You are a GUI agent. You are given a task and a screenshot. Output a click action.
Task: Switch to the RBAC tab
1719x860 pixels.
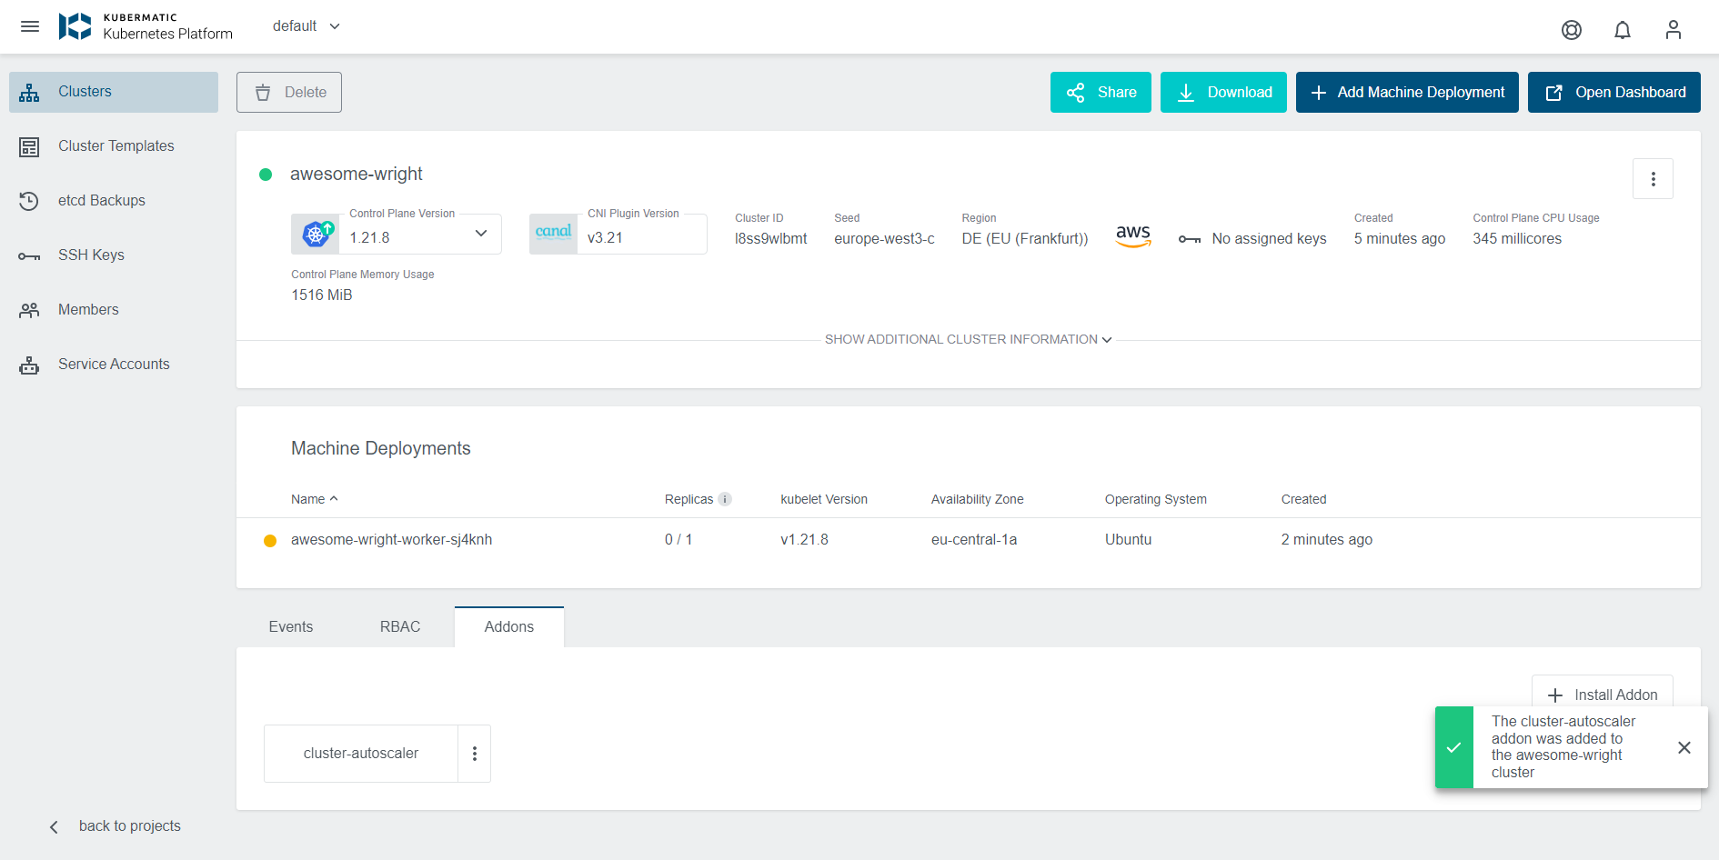[400, 626]
